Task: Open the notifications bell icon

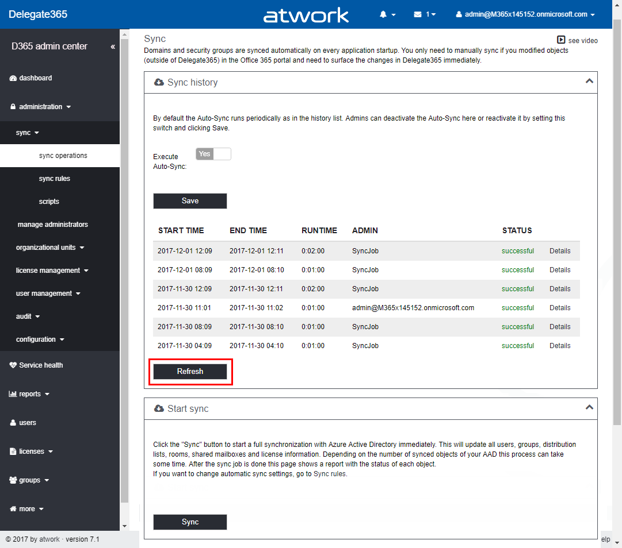Action: (x=383, y=14)
